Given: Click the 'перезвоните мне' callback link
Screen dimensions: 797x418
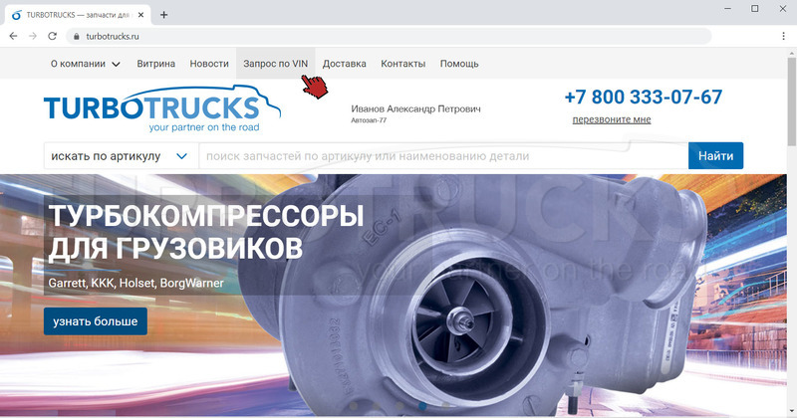Looking at the screenshot, I should click(x=612, y=119).
